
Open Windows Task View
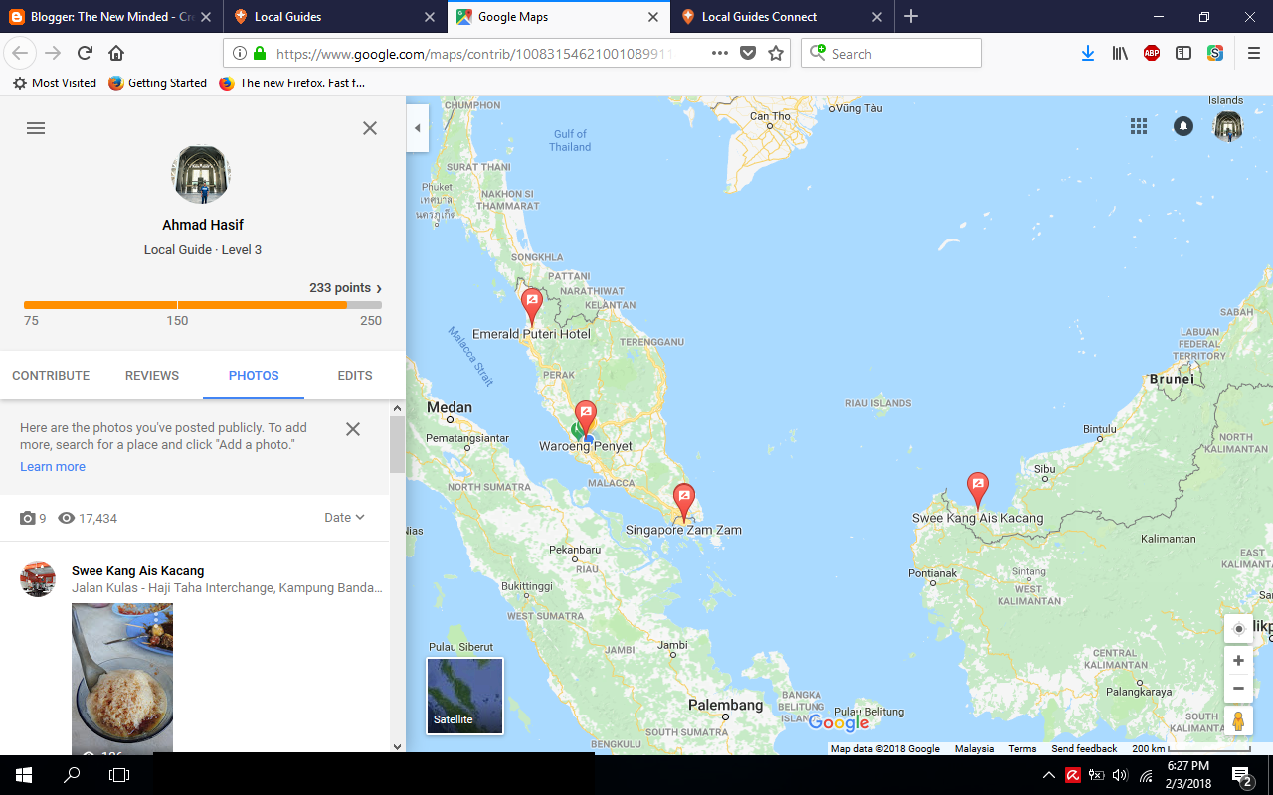[x=119, y=775]
